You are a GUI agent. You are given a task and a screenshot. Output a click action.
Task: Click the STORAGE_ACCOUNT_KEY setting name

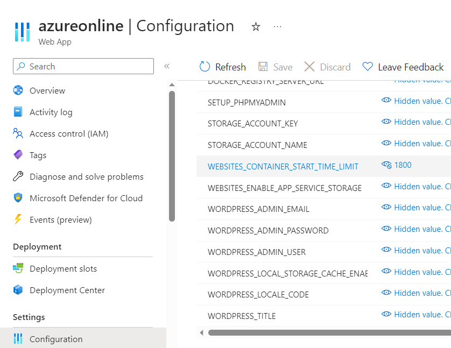(x=253, y=124)
